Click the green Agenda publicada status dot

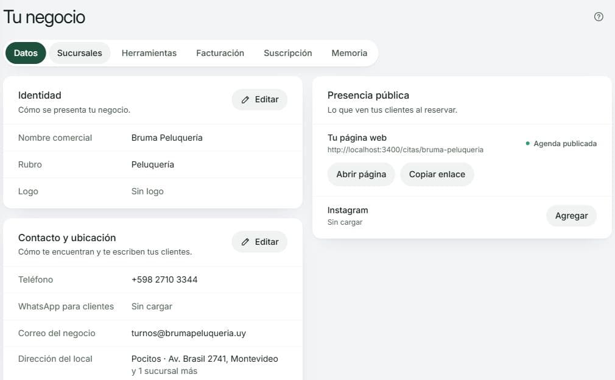(x=527, y=144)
